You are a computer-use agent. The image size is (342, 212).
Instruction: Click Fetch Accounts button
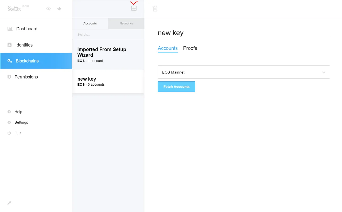click(176, 87)
